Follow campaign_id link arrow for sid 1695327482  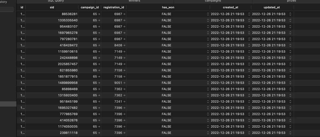tap(99, 108)
